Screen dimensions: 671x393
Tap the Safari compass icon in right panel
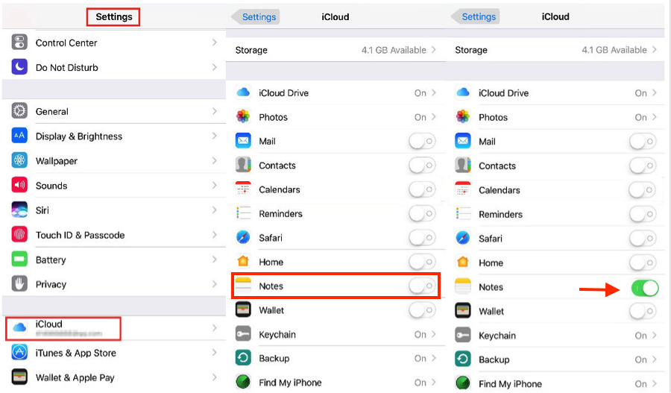click(x=462, y=238)
